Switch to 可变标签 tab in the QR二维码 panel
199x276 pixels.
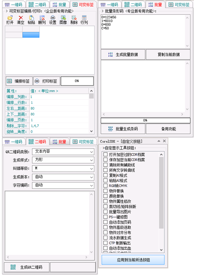(x=83, y=142)
